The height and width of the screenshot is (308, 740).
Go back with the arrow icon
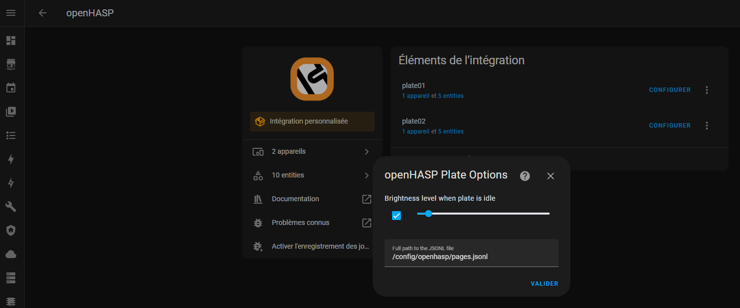pyautogui.click(x=43, y=13)
